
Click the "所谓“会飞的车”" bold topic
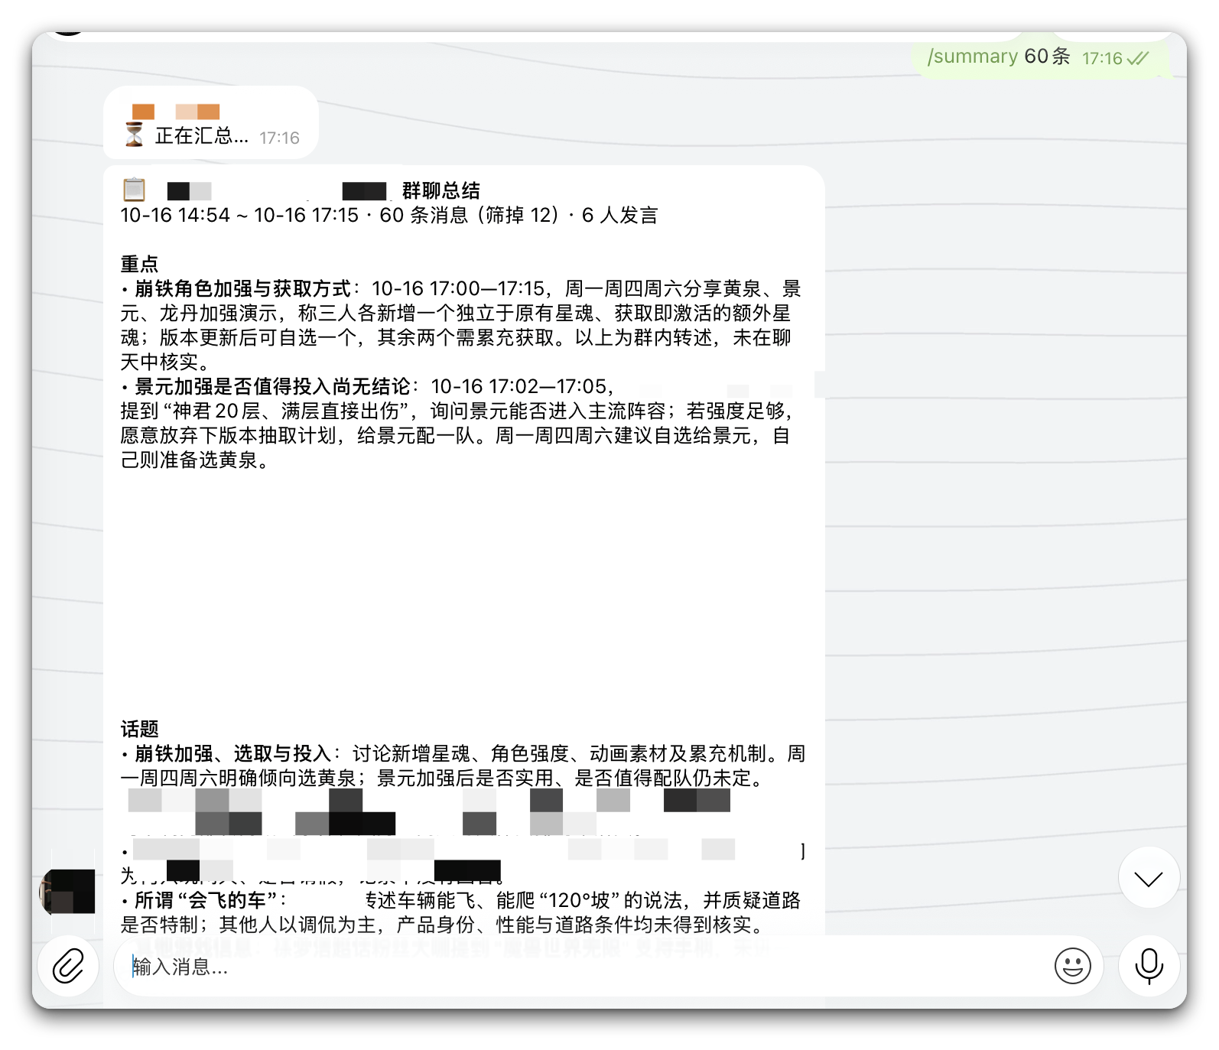(206, 900)
